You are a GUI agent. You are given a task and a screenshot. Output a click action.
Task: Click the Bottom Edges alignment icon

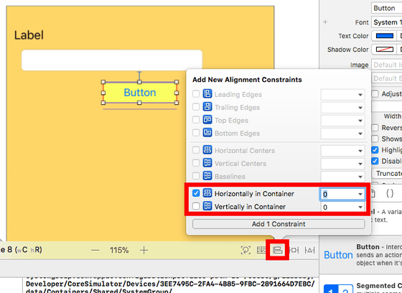coord(207,133)
